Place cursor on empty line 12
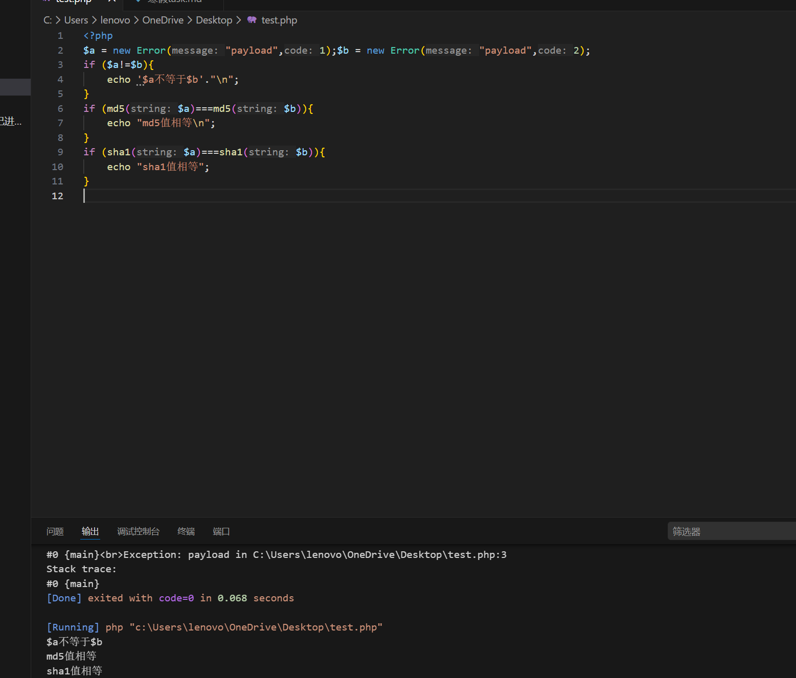Viewport: 796px width, 678px height. [440, 196]
